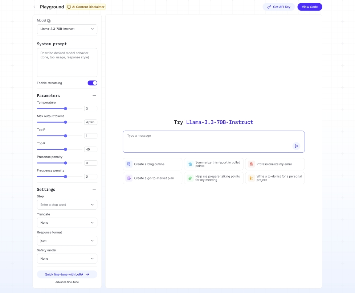Click the info icon in AI Content Disclaimer
This screenshot has width=355, height=293.
(69, 7)
